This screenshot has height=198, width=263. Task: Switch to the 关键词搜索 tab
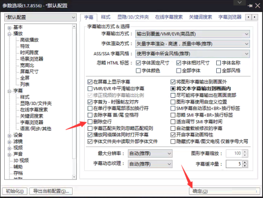(x=200, y=17)
